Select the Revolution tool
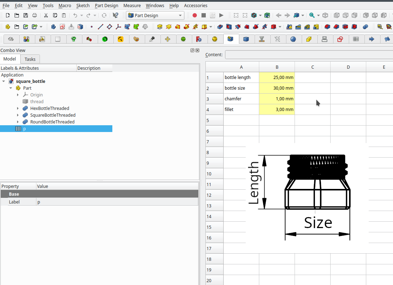This screenshot has height=285, width=393. 169,27
